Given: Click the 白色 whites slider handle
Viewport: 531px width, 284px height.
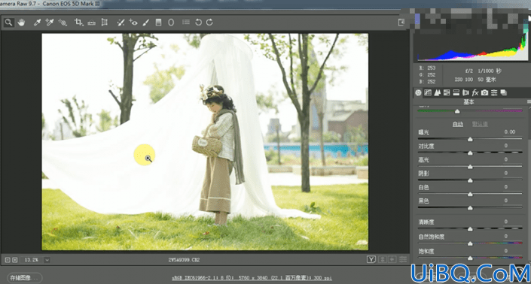Looking at the screenshot, I should point(470,194).
